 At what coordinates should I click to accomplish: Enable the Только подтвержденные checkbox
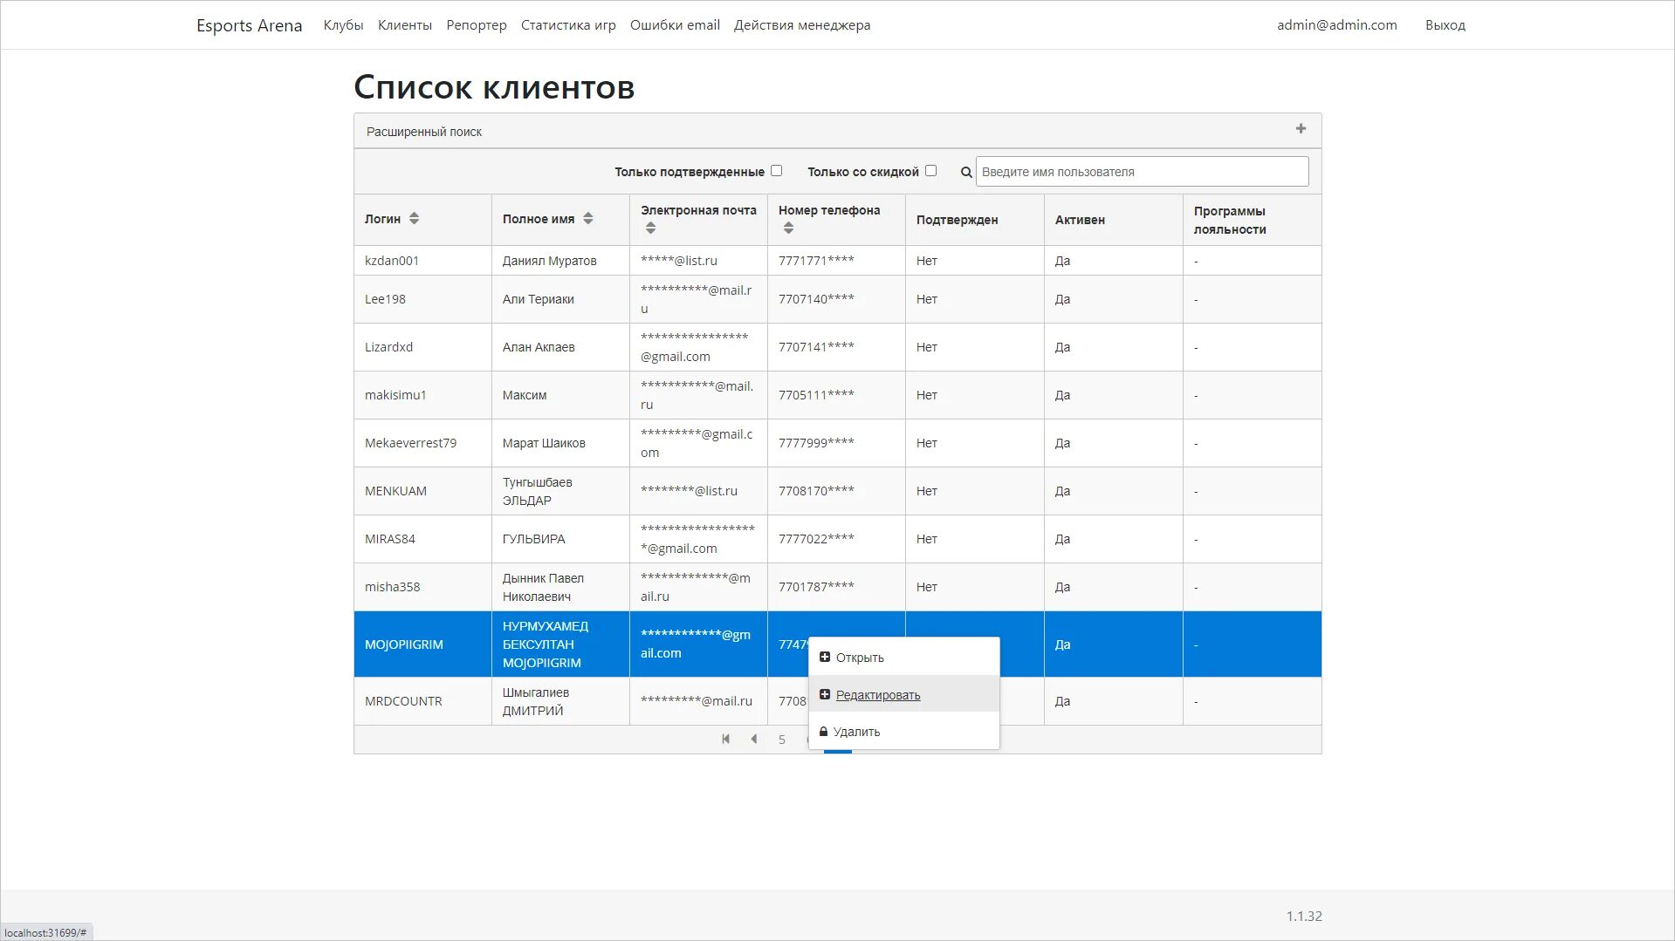776,171
